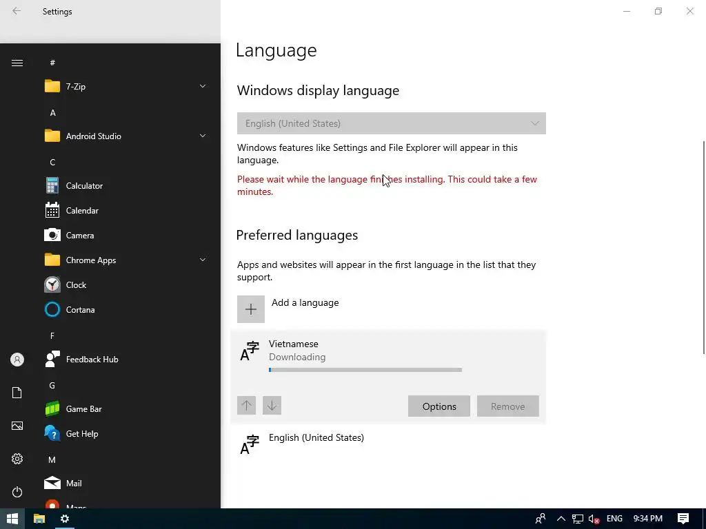This screenshot has width=706, height=529.
Task: Expand the Chrome Apps chevron
Action: coord(203,260)
